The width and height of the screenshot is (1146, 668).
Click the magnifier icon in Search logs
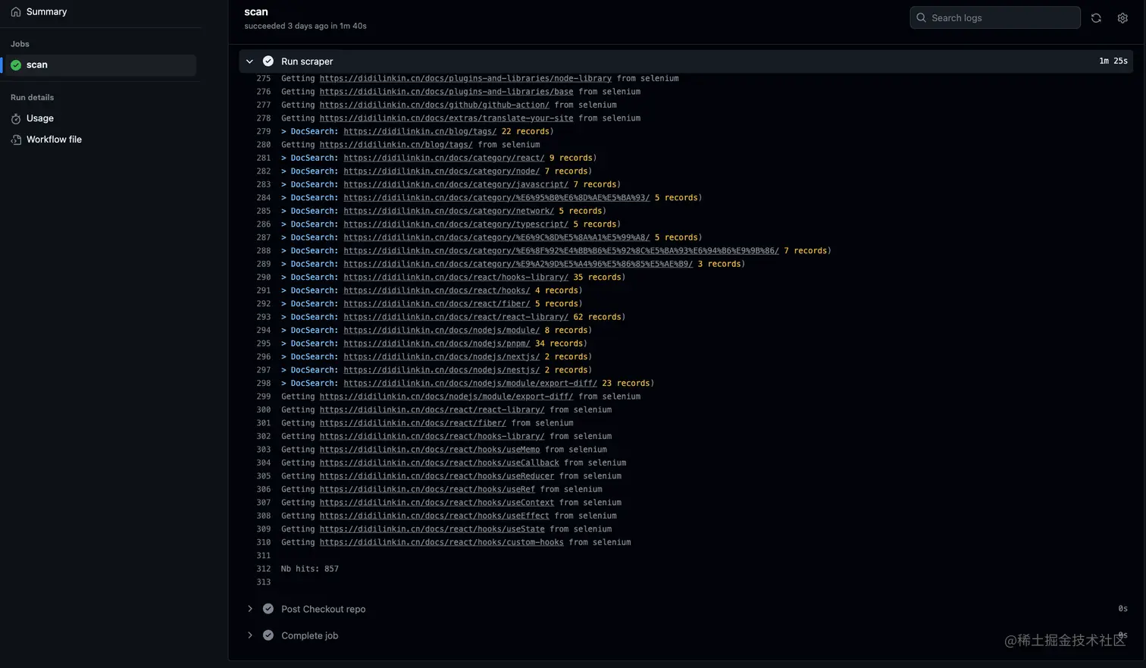[921, 17]
